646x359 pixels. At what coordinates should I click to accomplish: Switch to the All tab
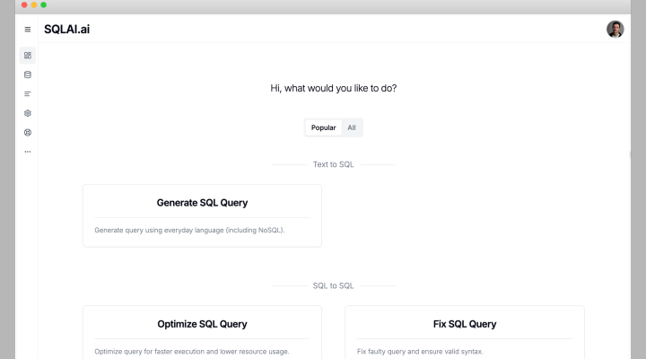click(x=352, y=127)
